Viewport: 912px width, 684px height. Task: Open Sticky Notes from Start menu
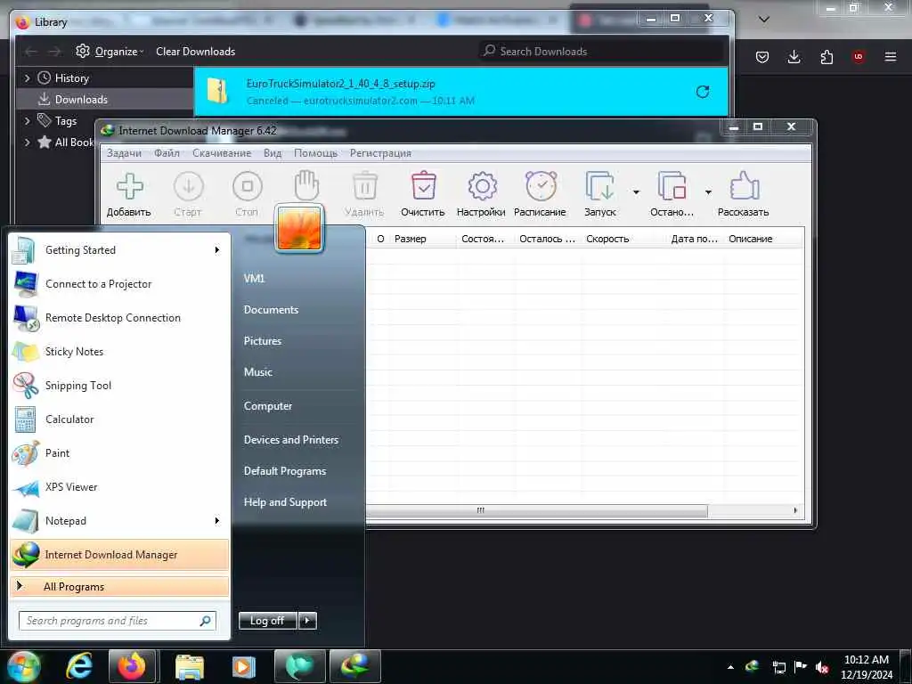point(120,351)
